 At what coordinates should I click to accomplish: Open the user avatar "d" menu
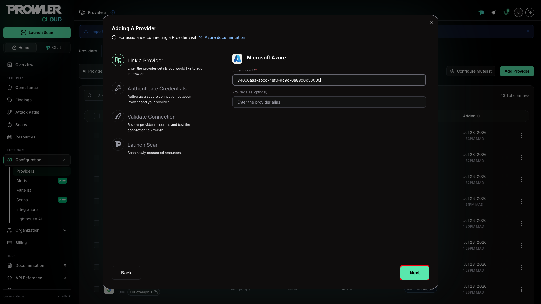518,12
